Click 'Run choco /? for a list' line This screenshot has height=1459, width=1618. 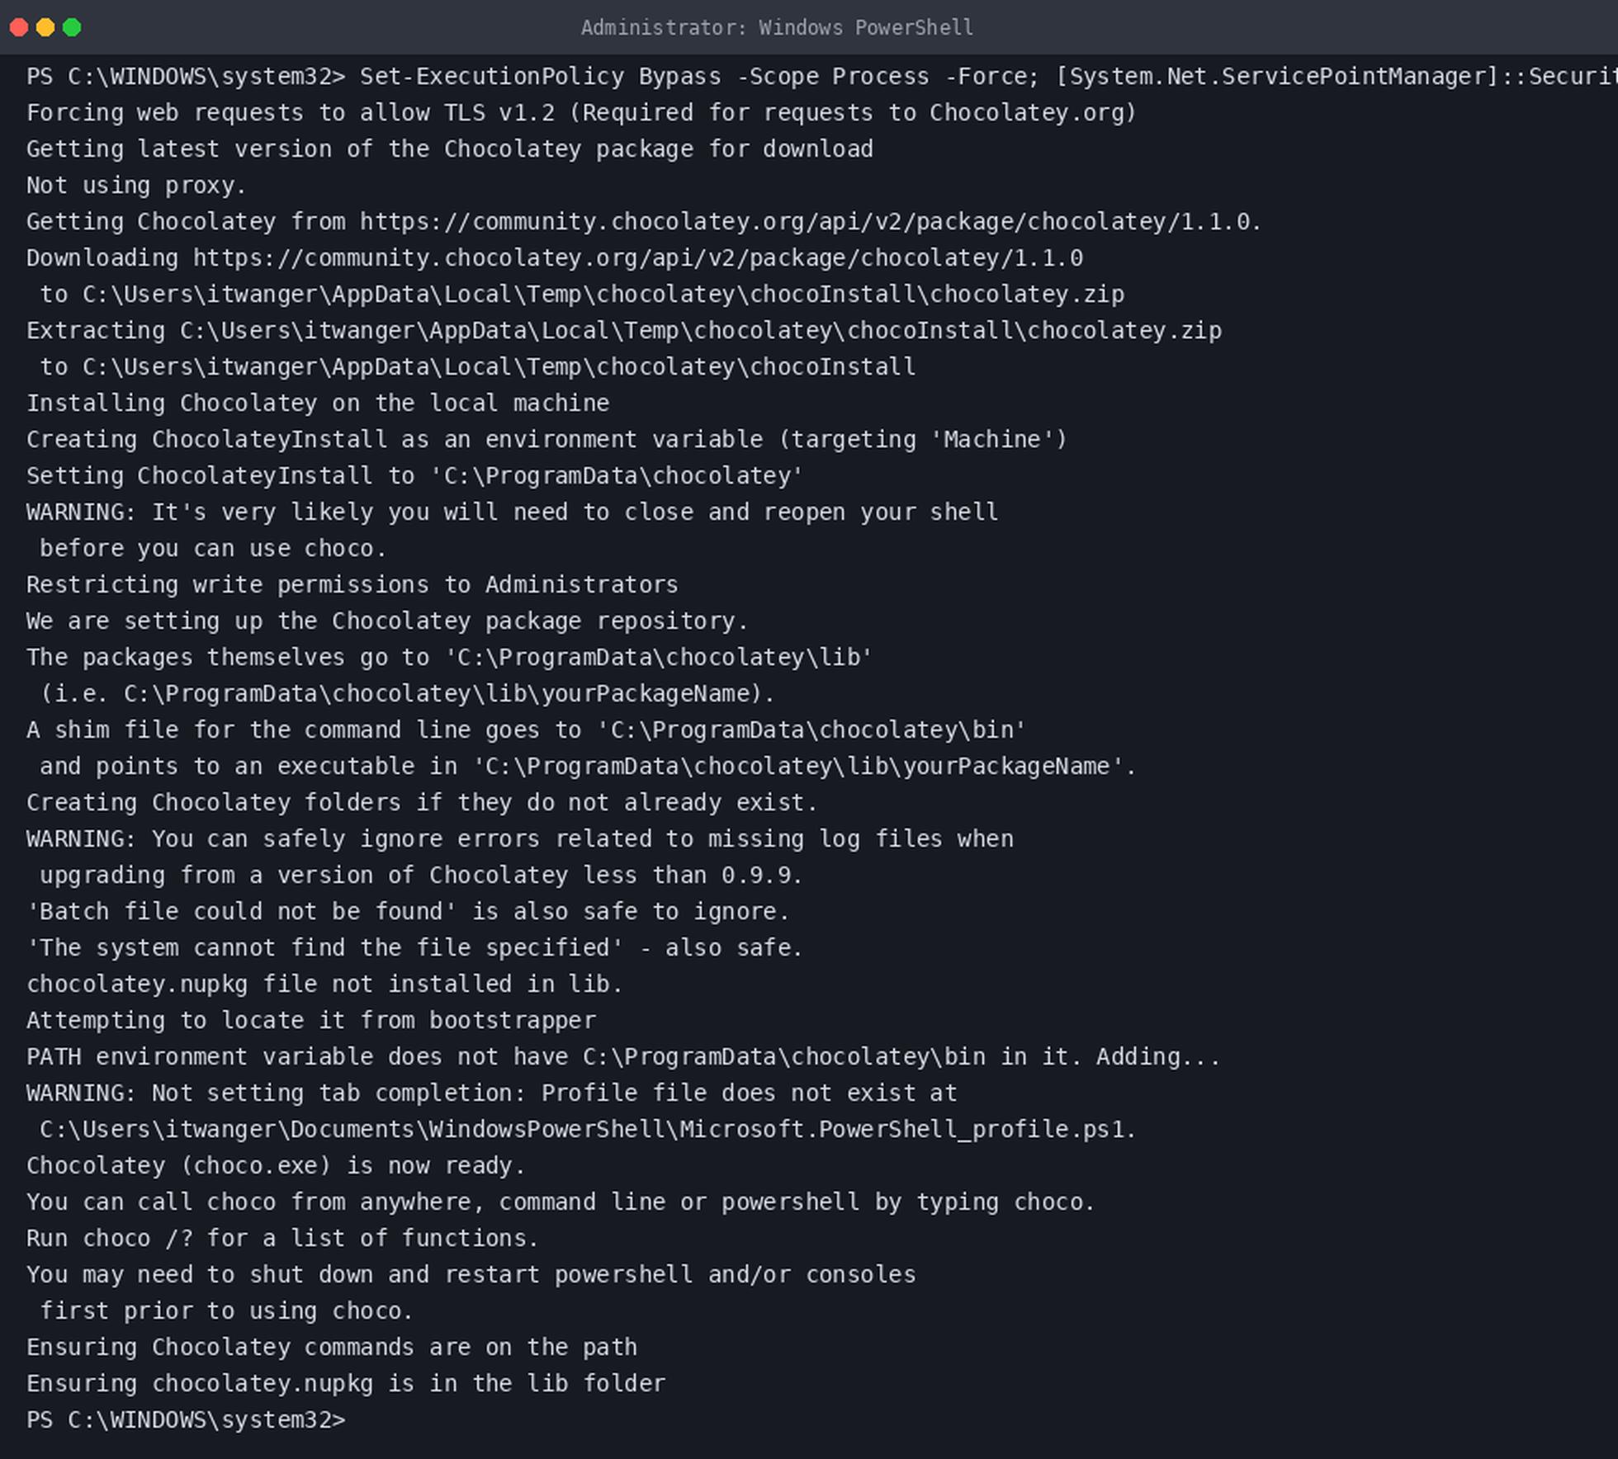282,1238
